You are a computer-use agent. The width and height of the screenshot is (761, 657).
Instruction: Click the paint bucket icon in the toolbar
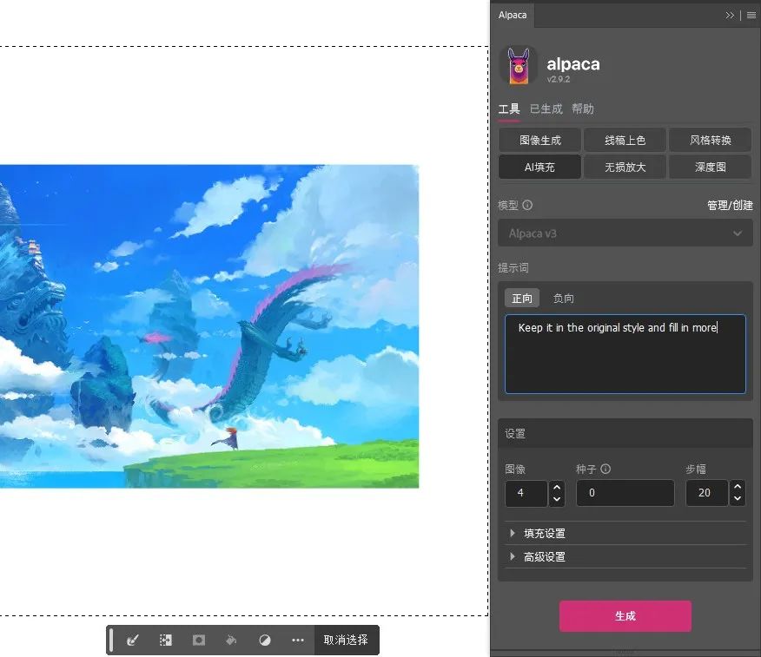coord(231,640)
